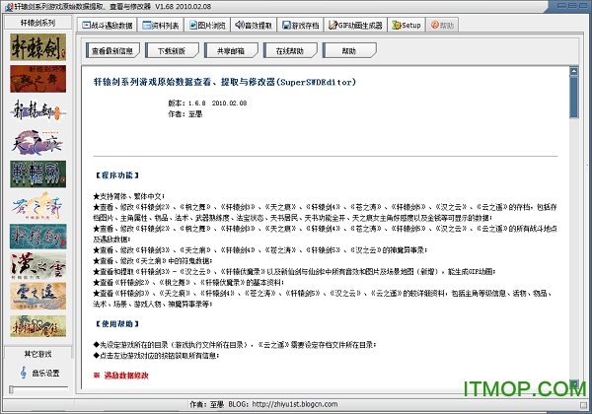Switch to the 战斗遇敌数据 tab

pyautogui.click(x=111, y=25)
